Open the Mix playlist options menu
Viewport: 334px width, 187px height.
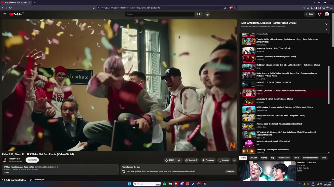tap(326, 30)
